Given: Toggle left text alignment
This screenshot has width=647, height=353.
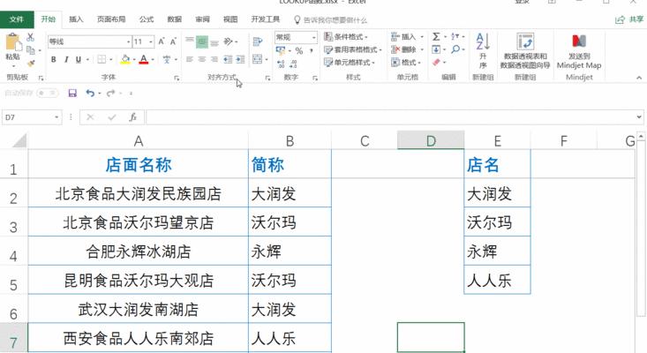Looking at the screenshot, I should [x=190, y=60].
